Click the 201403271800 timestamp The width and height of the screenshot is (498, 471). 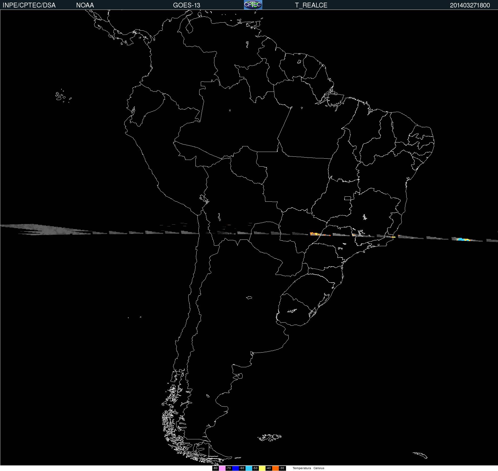(x=470, y=5)
